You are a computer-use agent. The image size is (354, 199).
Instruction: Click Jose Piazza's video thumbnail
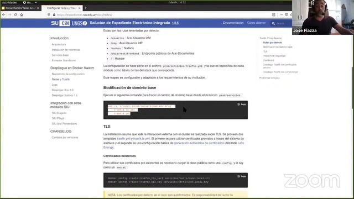[323, 17]
